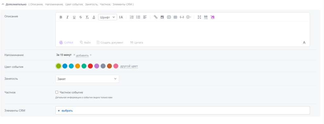The width and height of the screenshot is (324, 124).
Task: Click добавить to add a reminder
Action: click(83, 55)
